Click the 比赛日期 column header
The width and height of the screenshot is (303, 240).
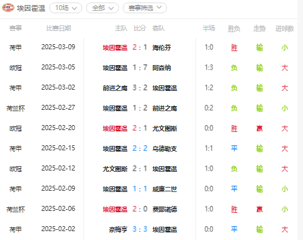tap(59, 28)
